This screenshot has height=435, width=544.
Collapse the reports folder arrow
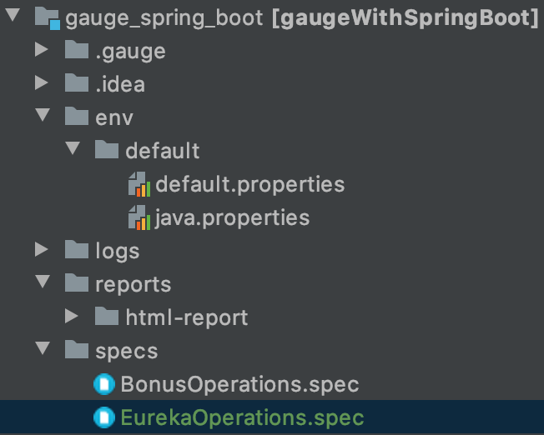tap(42, 283)
